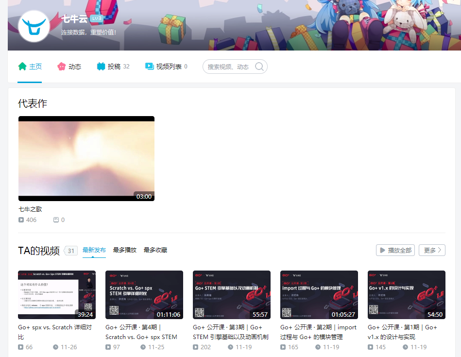Select the 最新发布 sort tab

coord(94,250)
